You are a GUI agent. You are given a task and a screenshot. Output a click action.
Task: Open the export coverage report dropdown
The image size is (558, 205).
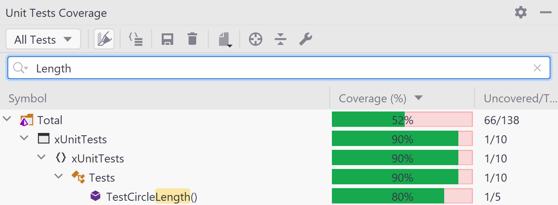coord(225,39)
